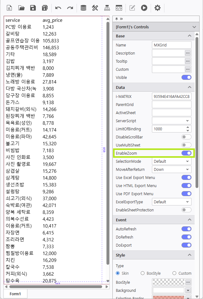
Task: Click the database icon in toolbar
Action: (x=83, y=8)
